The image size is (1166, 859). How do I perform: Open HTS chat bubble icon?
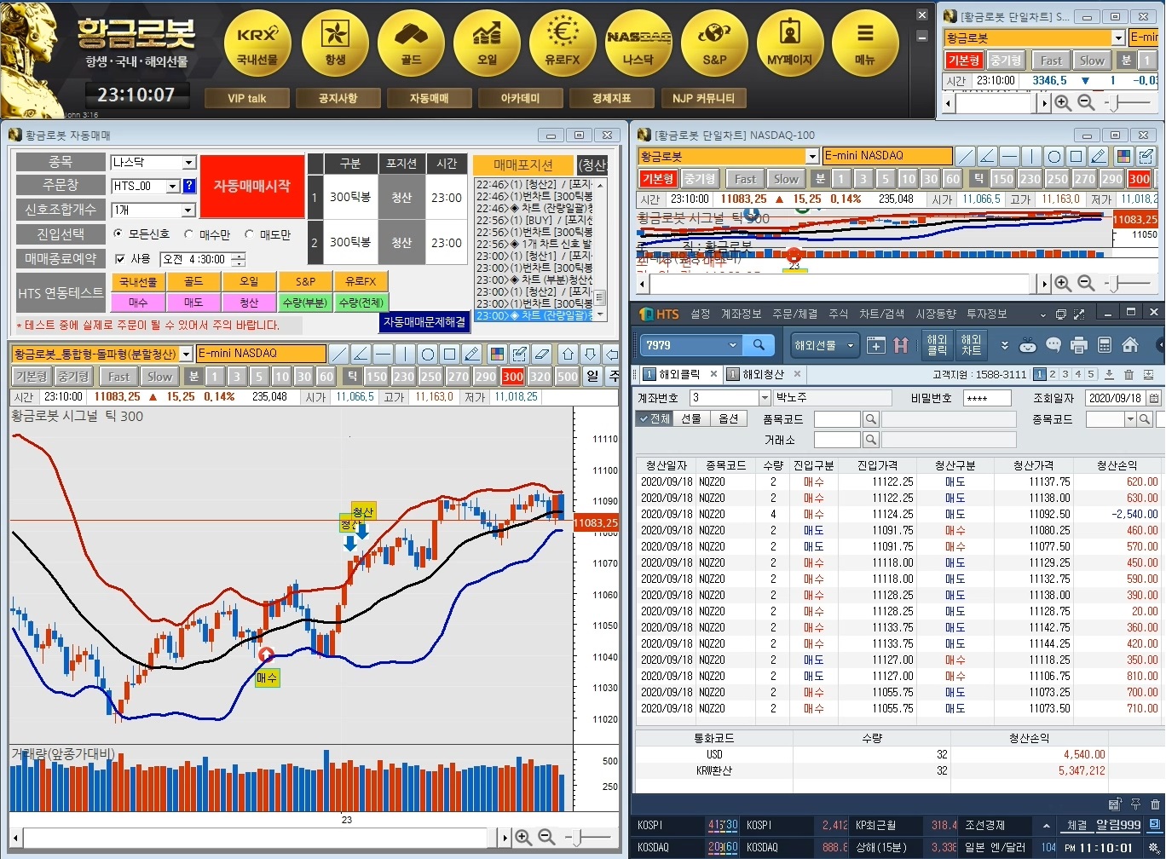[1053, 345]
